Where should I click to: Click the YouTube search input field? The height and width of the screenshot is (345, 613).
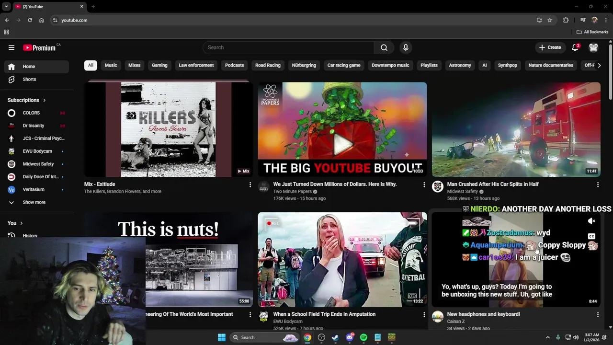point(288,47)
